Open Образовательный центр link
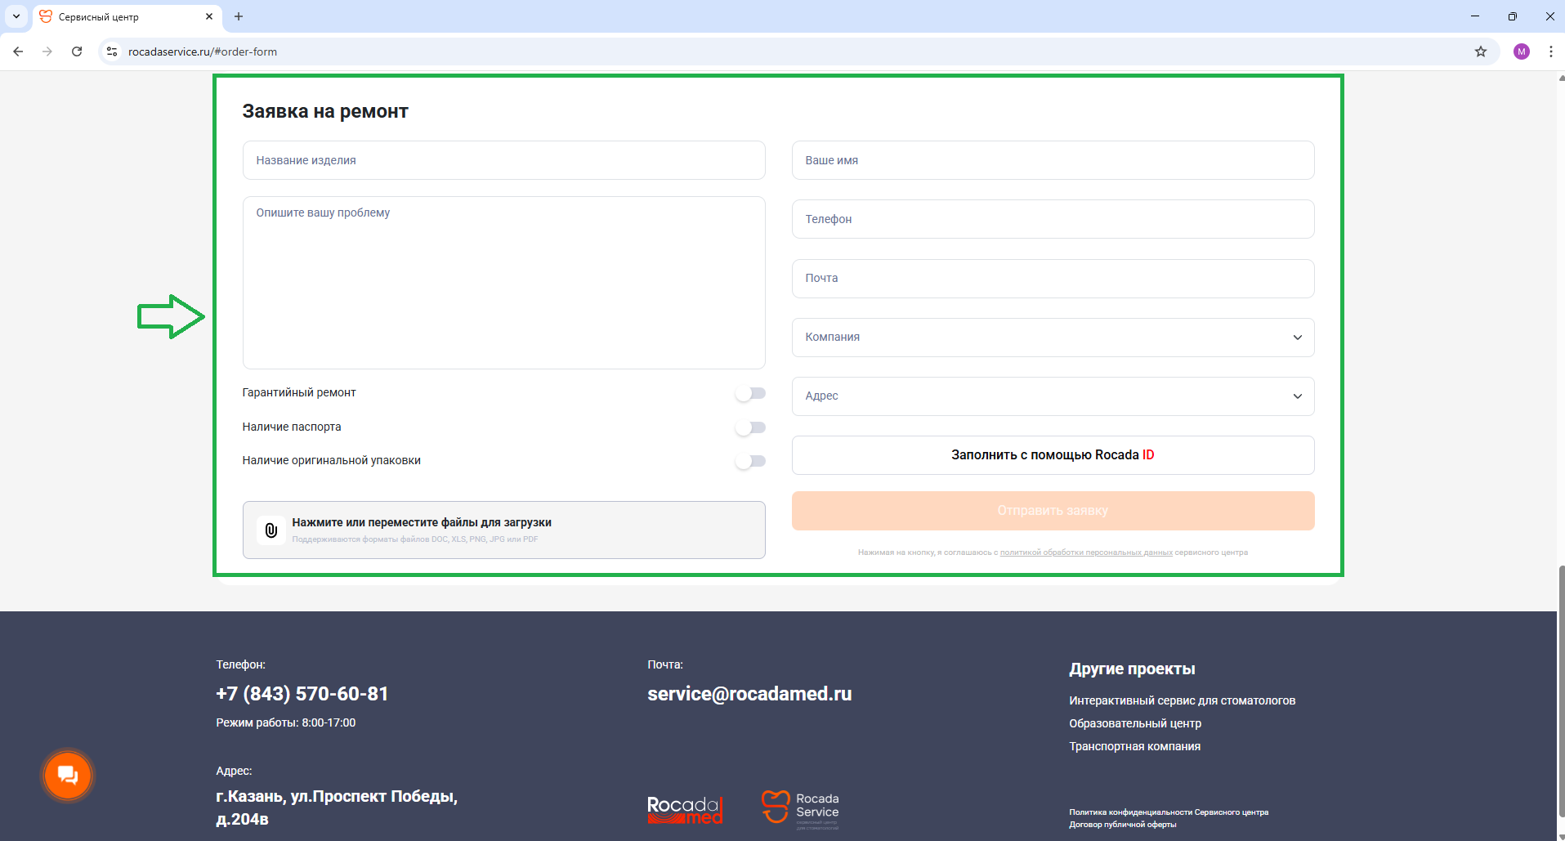 [1135, 723]
